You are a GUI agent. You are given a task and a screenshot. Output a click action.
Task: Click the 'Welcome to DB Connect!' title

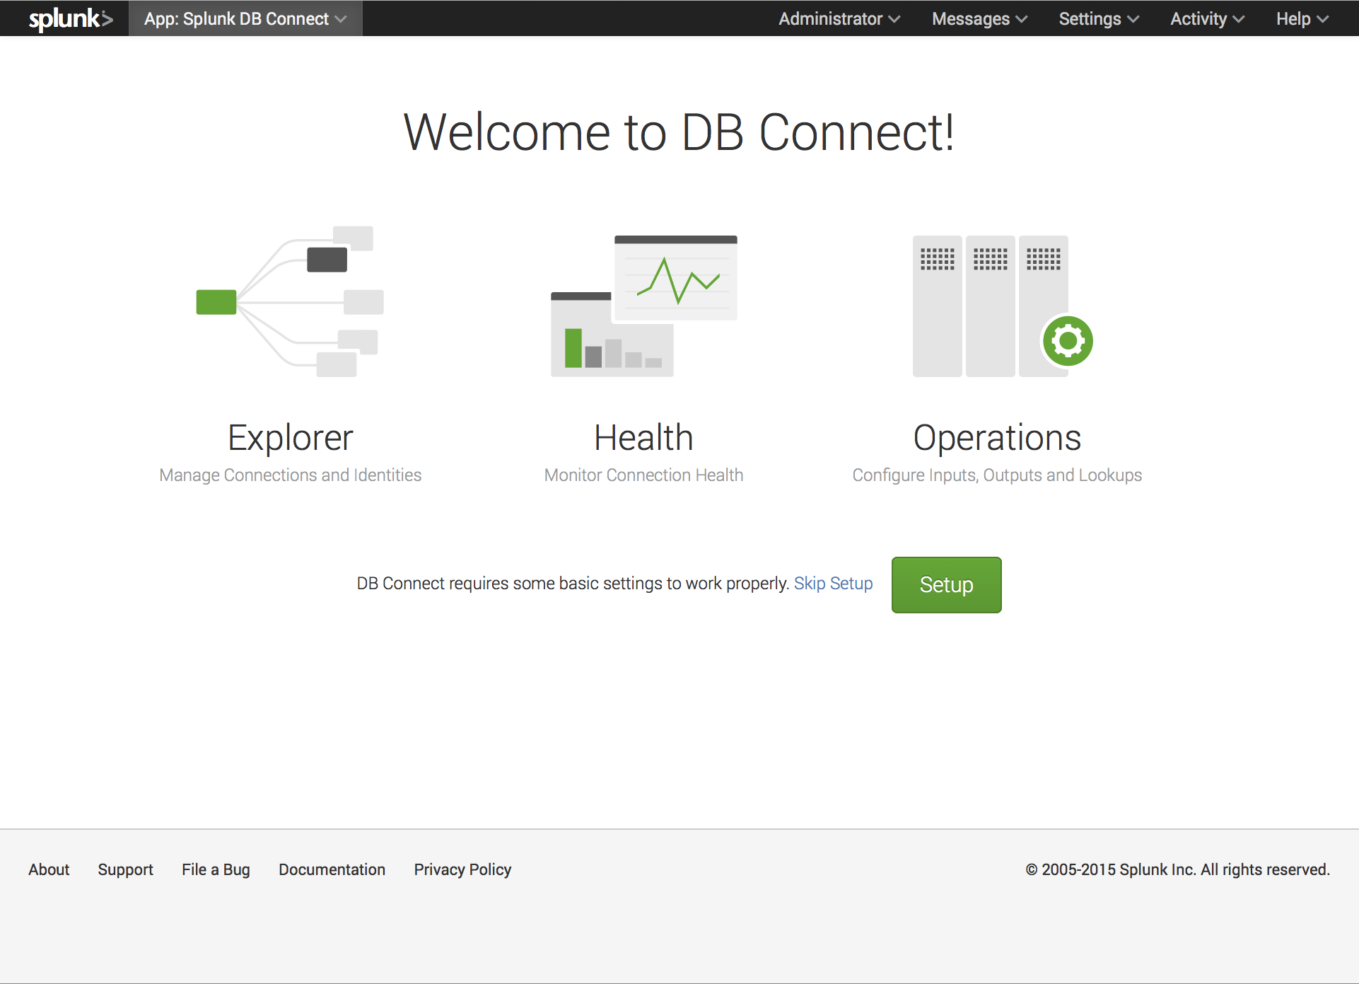tap(679, 132)
